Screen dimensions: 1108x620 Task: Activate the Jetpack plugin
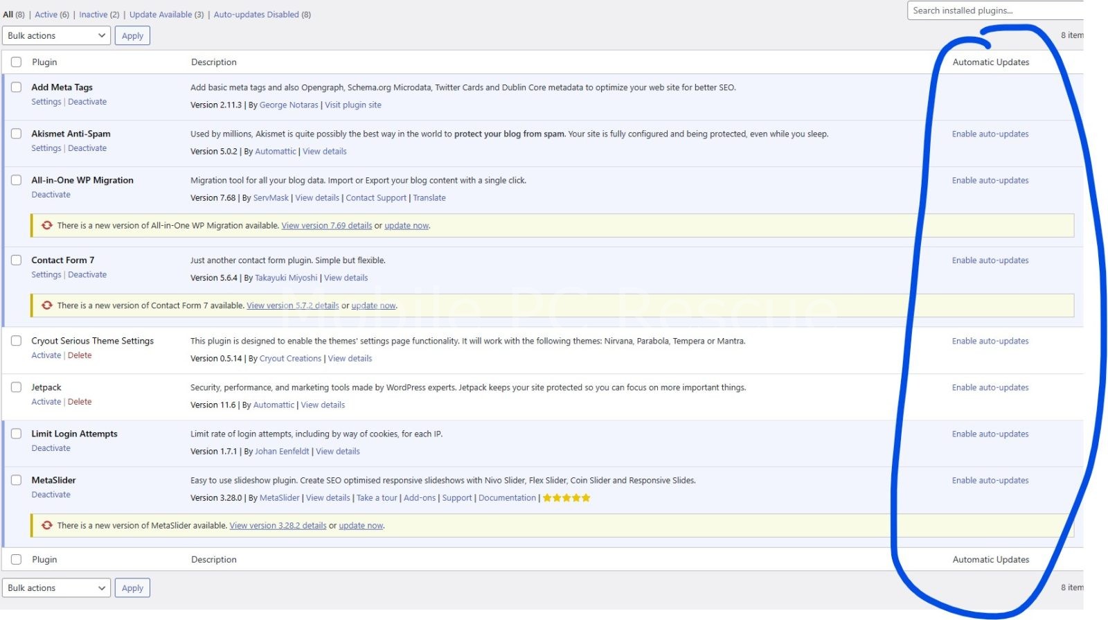46,402
